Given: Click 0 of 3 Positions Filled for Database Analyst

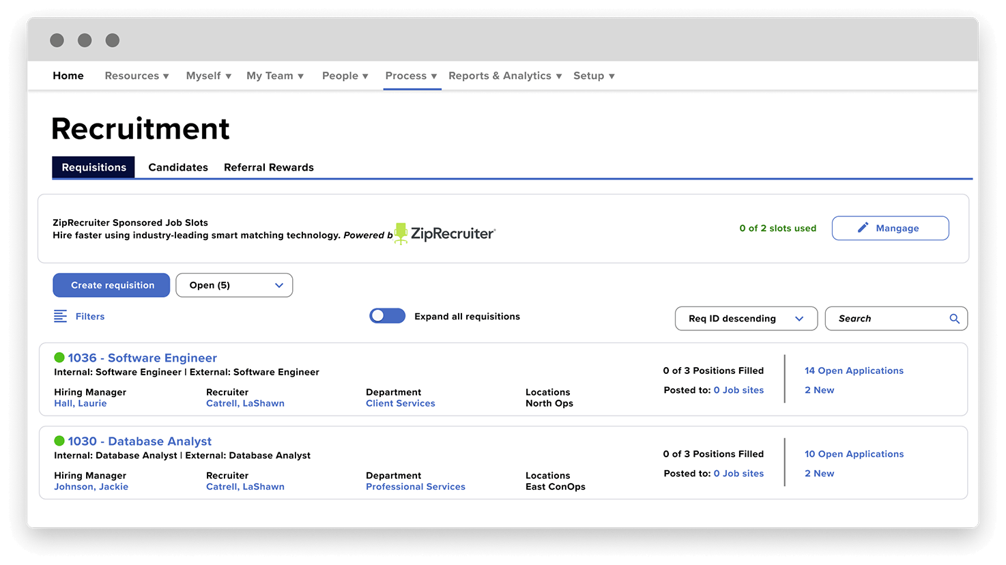Looking at the screenshot, I should pos(713,454).
